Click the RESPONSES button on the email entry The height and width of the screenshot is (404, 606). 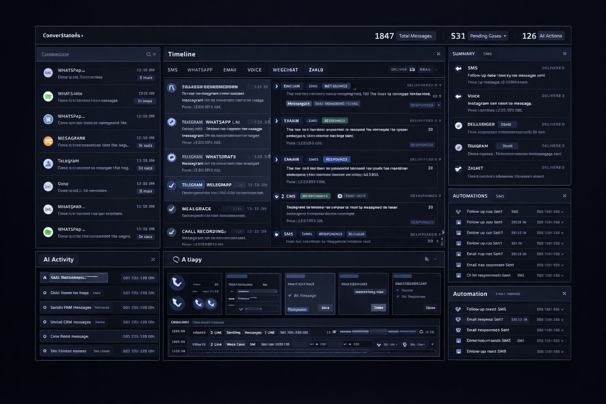(x=422, y=145)
